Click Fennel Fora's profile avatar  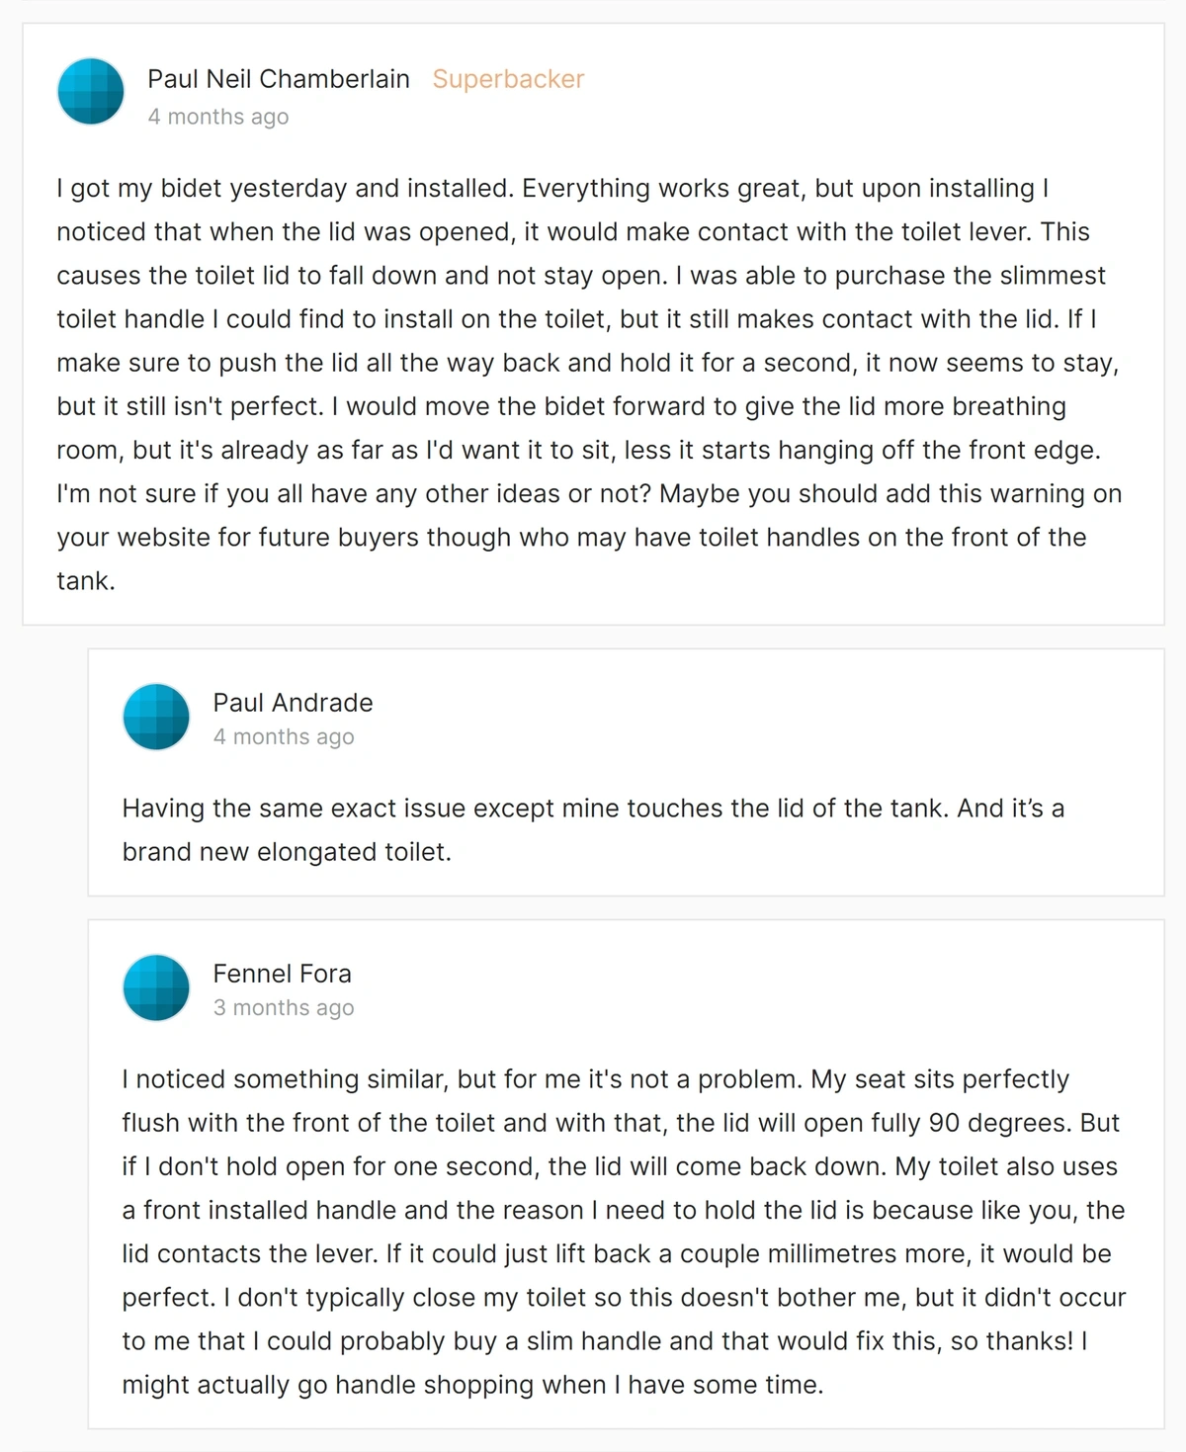click(x=156, y=987)
